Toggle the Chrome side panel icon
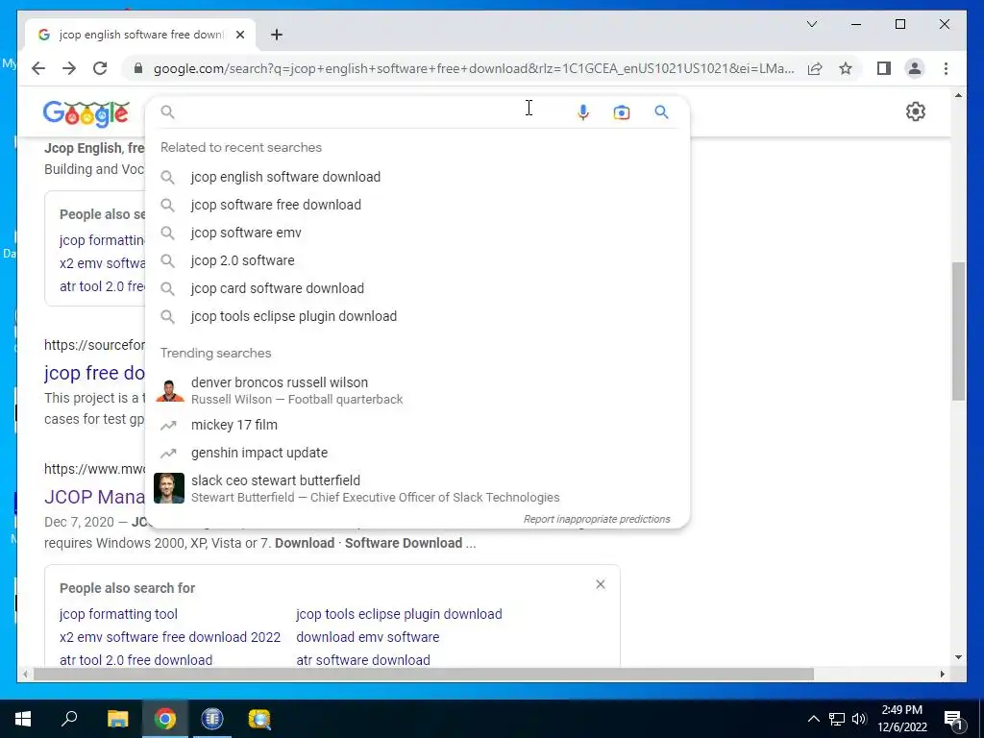 [x=884, y=68]
